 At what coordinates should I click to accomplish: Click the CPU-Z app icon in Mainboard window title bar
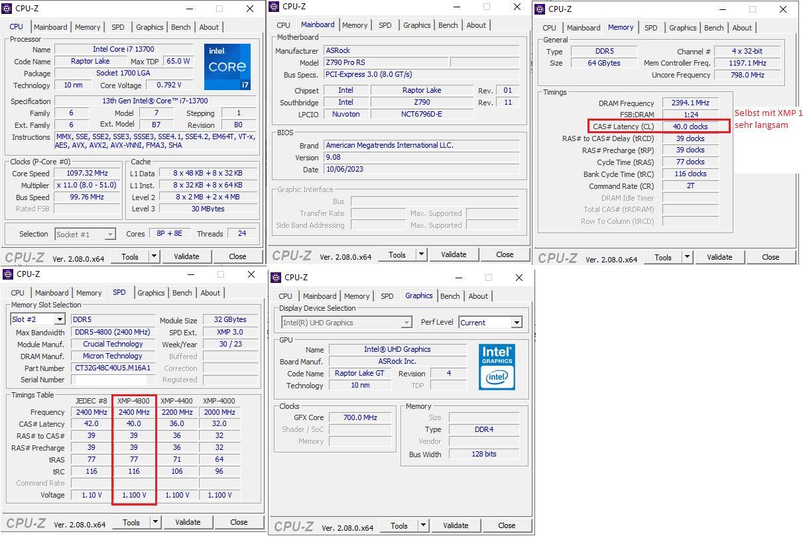(275, 7)
